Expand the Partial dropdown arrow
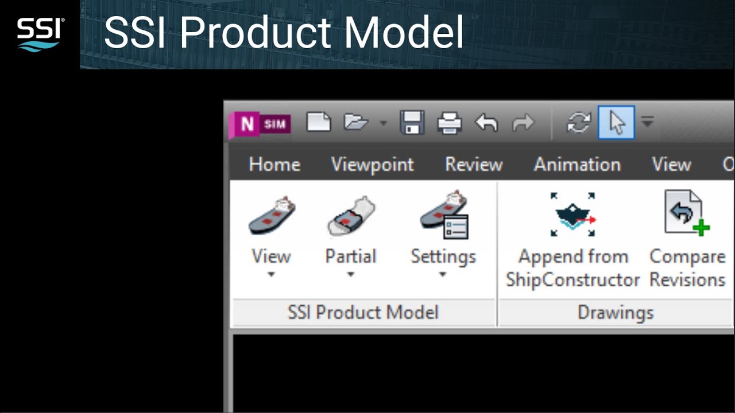Screen dimensions: 735x413 pyautogui.click(x=350, y=274)
